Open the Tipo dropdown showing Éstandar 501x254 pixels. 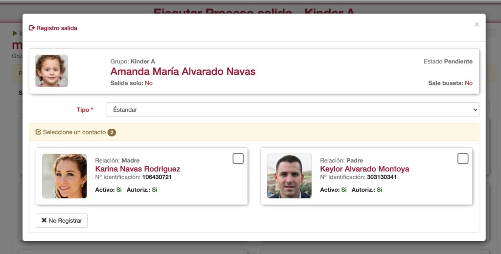292,110
